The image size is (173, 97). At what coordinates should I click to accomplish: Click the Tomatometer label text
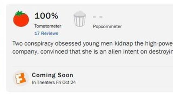point(48,26)
